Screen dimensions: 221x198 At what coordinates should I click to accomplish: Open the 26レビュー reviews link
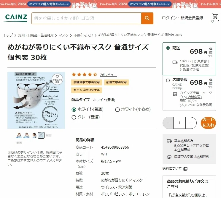[x=108, y=75]
